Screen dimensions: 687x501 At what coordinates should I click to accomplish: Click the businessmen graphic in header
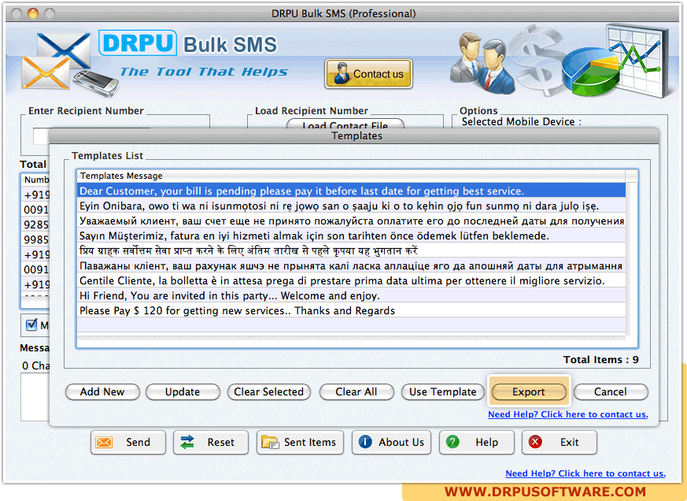point(482,63)
